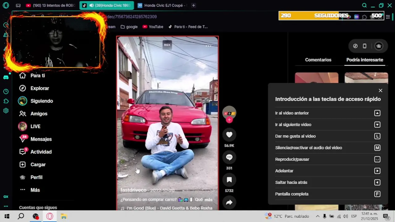Open the GX control icon in Opera sidebar
395x222 pixels.
click(x=6, y=197)
